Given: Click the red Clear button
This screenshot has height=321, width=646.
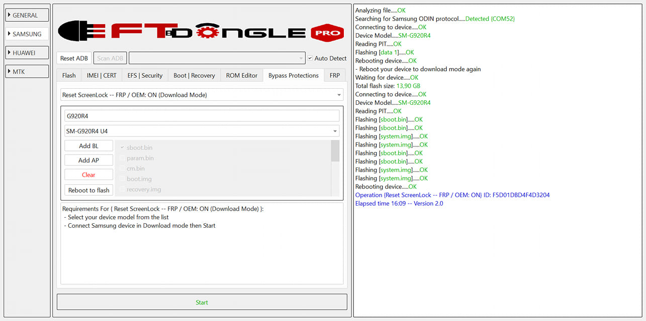Looking at the screenshot, I should pos(88,175).
